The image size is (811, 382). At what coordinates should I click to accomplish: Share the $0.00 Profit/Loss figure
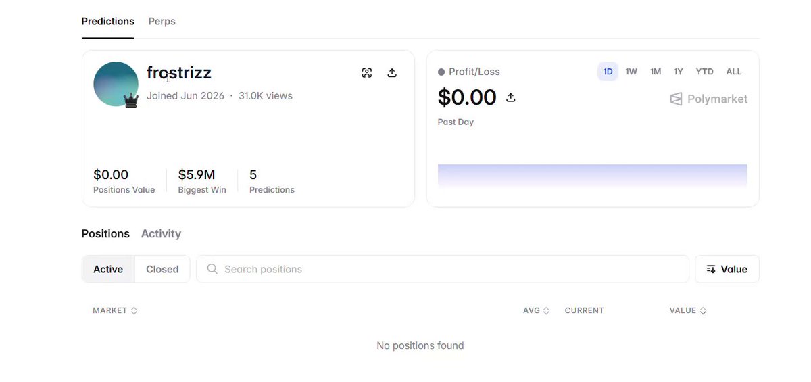(x=511, y=97)
